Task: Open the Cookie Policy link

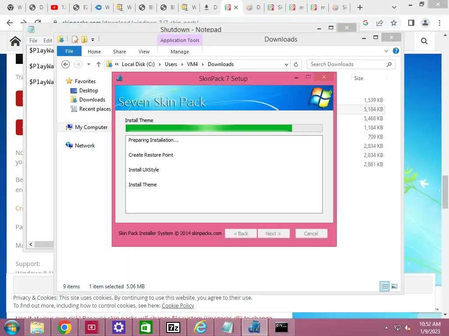Action: point(178,305)
